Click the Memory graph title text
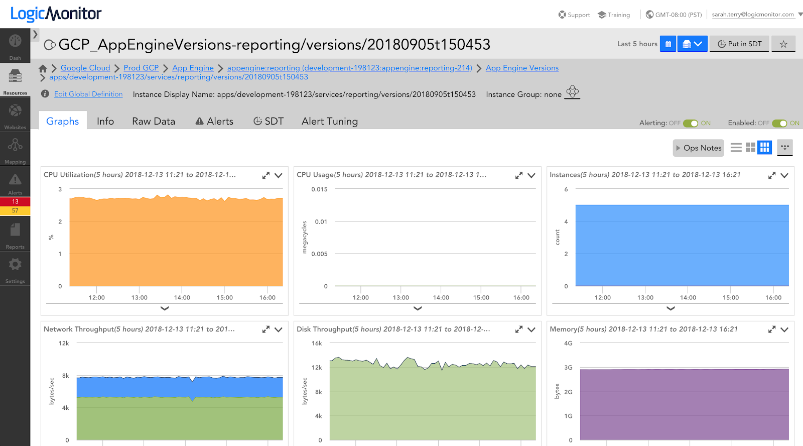This screenshot has height=446, width=803. tap(643, 329)
